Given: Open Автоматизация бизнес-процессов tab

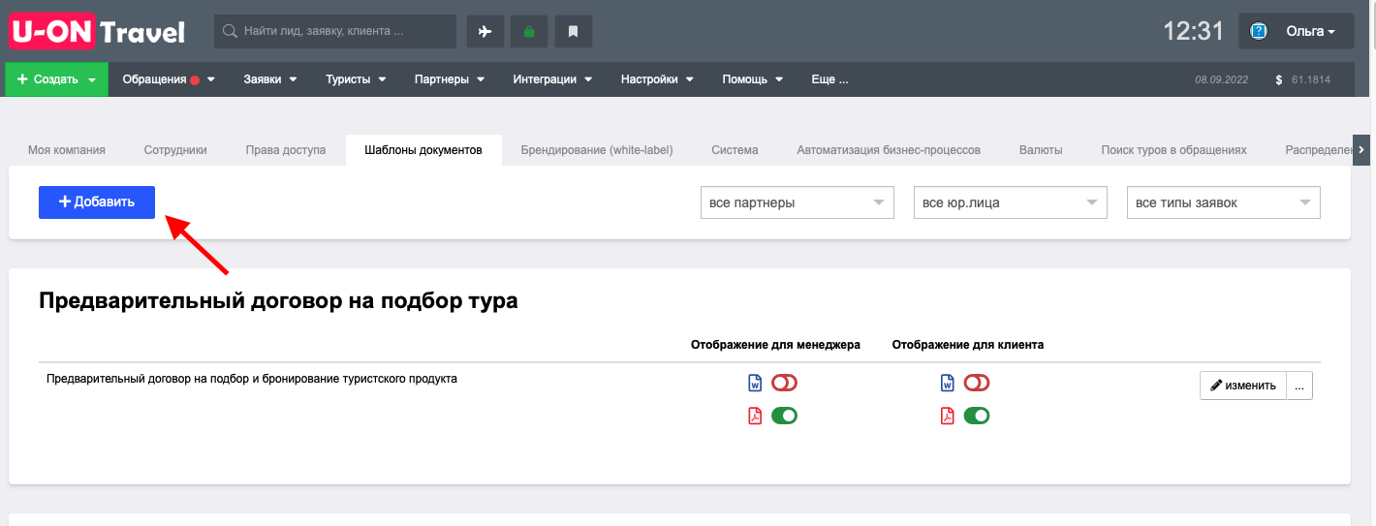Looking at the screenshot, I should [889, 150].
